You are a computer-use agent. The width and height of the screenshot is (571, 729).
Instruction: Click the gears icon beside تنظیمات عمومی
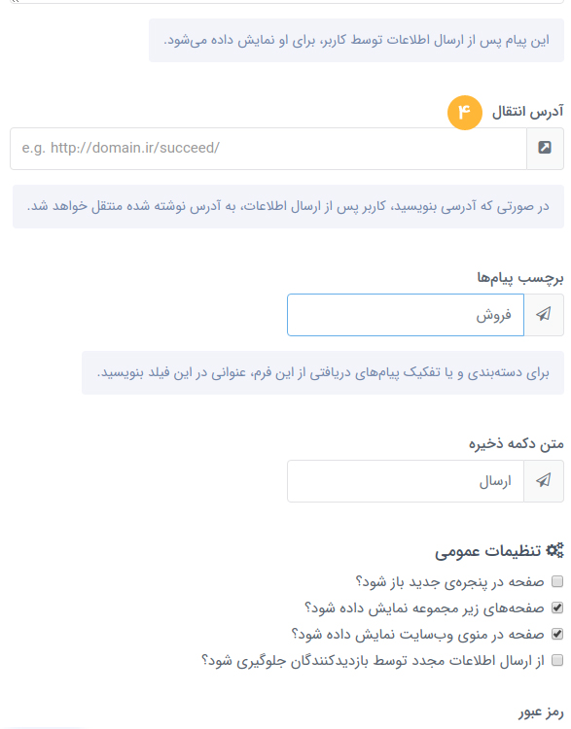tap(554, 550)
